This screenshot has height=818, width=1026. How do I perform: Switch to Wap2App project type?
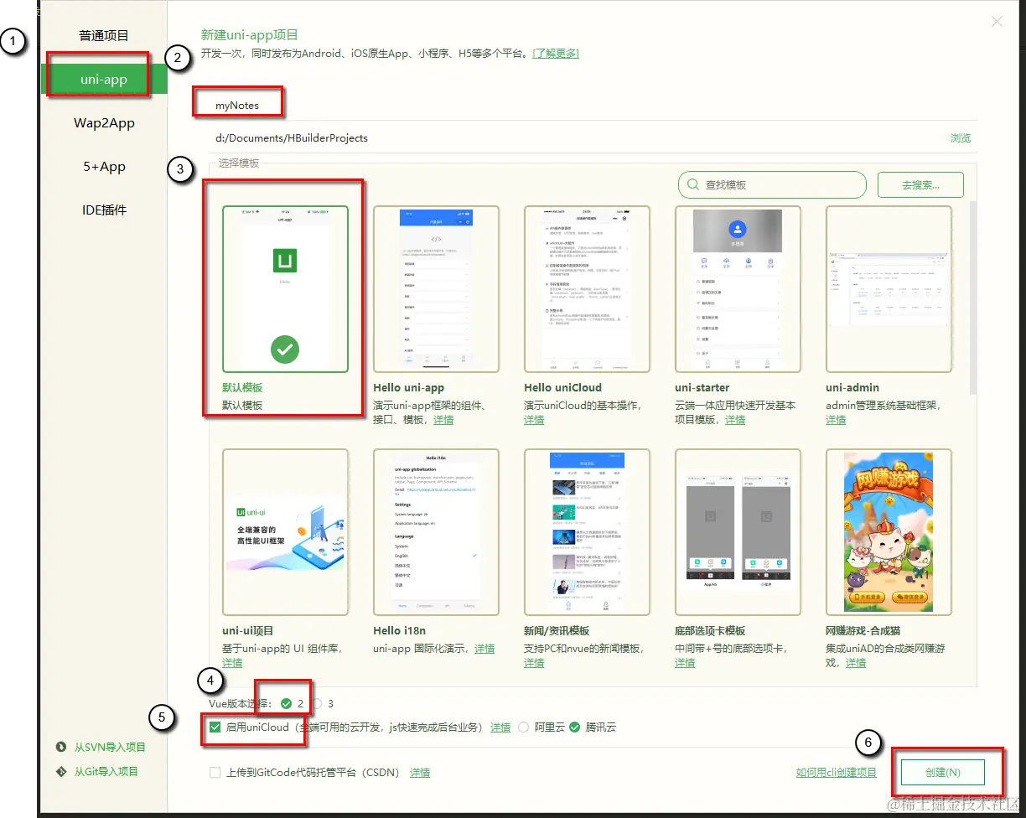(104, 123)
